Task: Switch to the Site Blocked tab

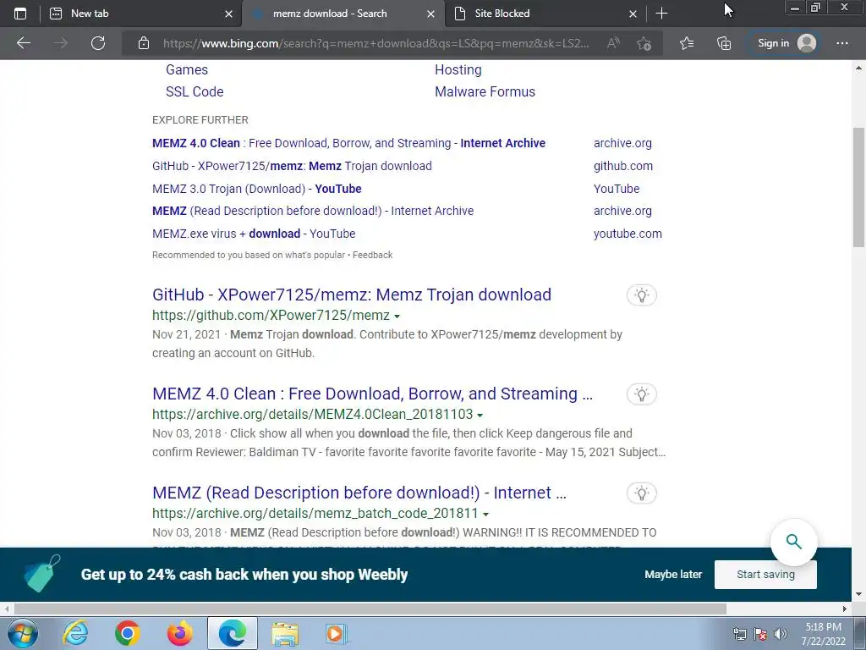Action: [545, 14]
